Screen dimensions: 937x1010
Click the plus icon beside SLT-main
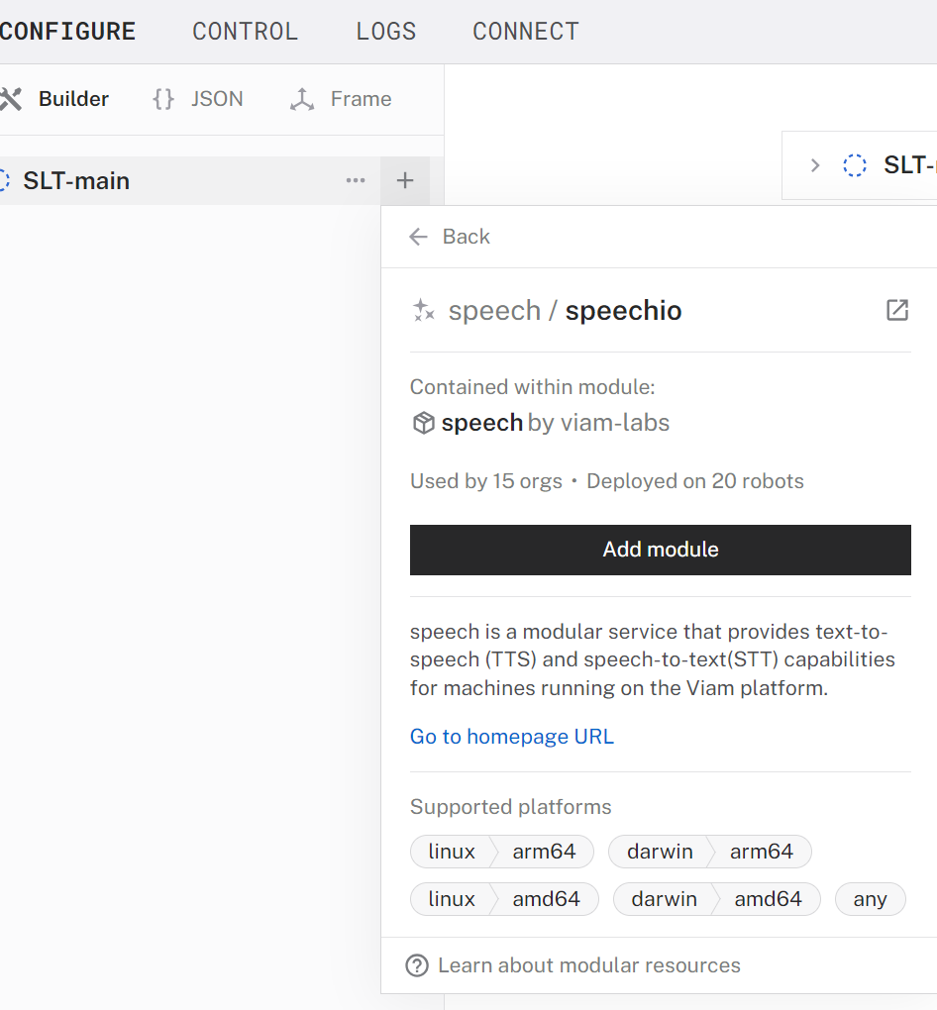(x=405, y=181)
